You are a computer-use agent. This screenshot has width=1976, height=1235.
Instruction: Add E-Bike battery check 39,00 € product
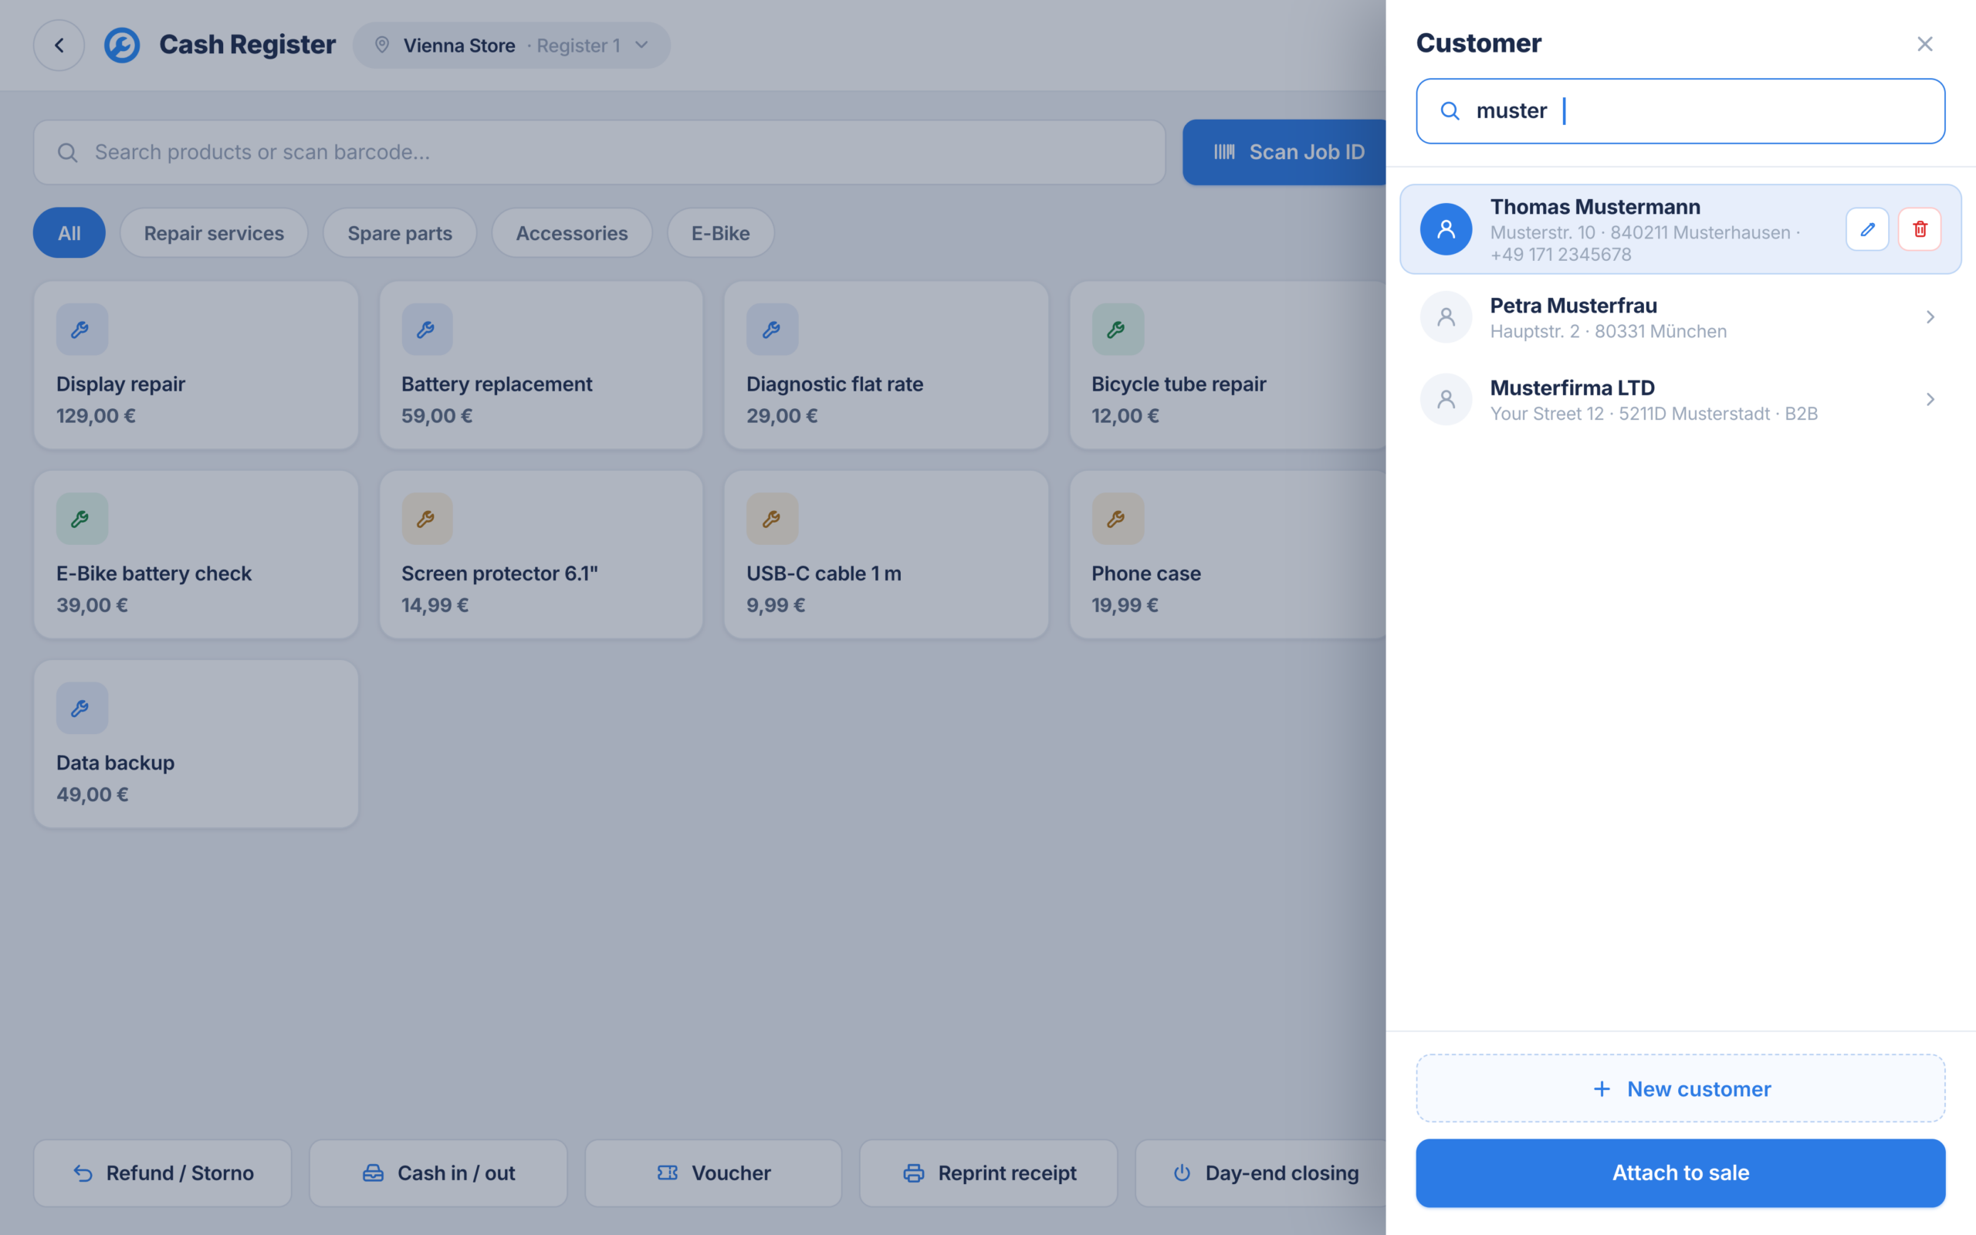[196, 555]
